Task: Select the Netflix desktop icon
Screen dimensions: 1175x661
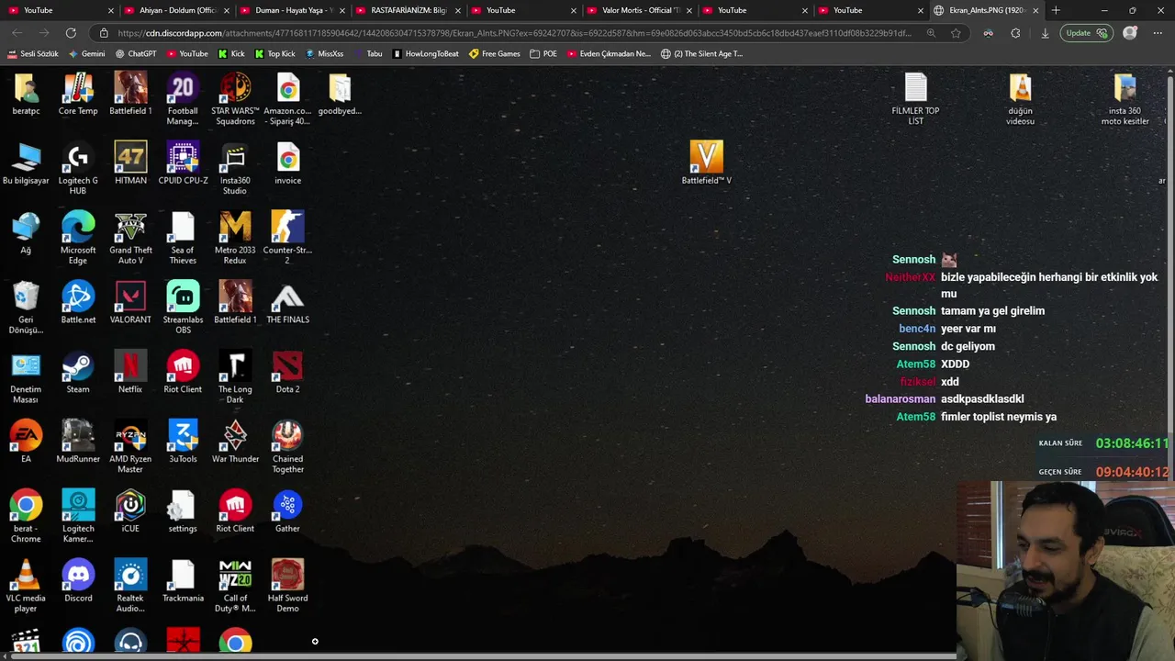Action: pos(130,373)
